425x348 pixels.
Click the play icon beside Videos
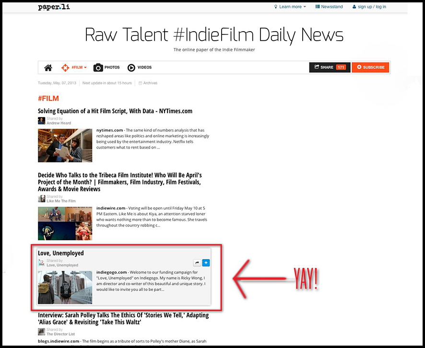tap(131, 68)
